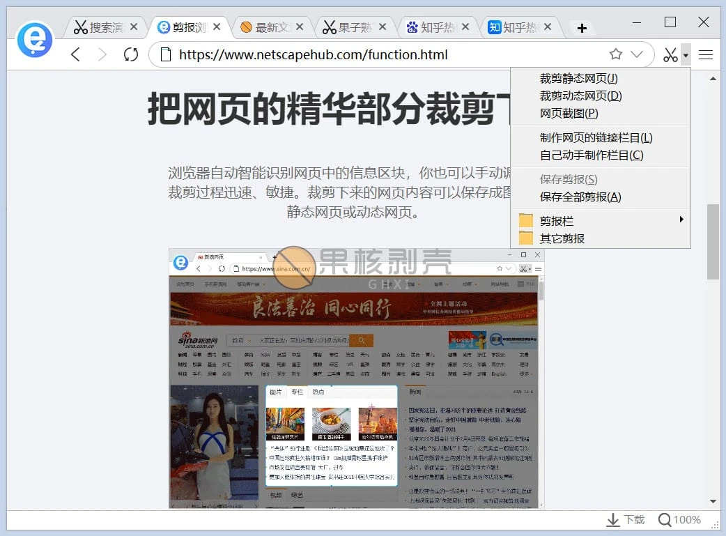Click the page heading 把网页的精华部分裁剪

coord(329,109)
